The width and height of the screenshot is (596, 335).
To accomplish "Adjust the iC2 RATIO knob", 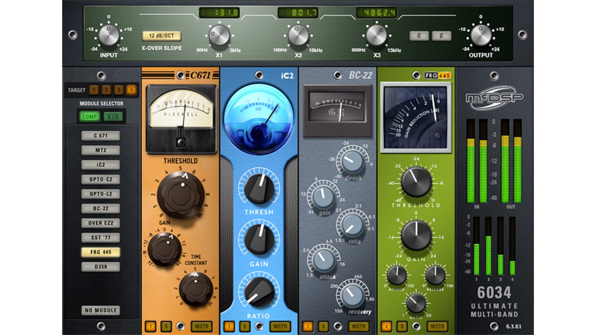I will [259, 292].
